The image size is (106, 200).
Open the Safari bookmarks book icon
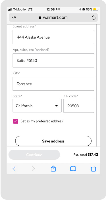point(73,169)
